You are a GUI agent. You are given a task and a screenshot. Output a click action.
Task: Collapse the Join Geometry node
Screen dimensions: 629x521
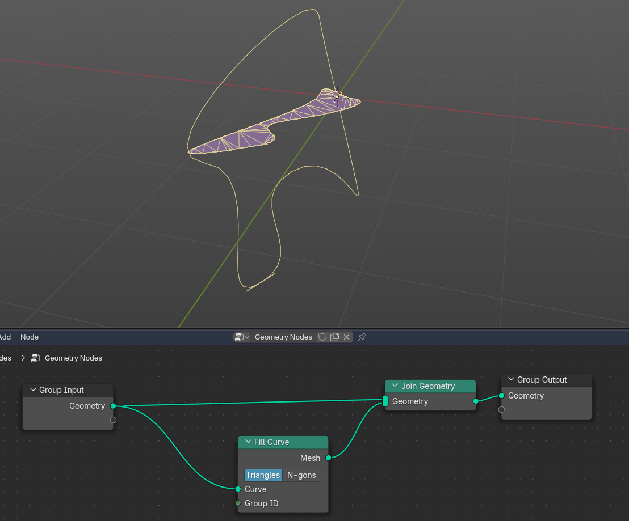point(395,386)
